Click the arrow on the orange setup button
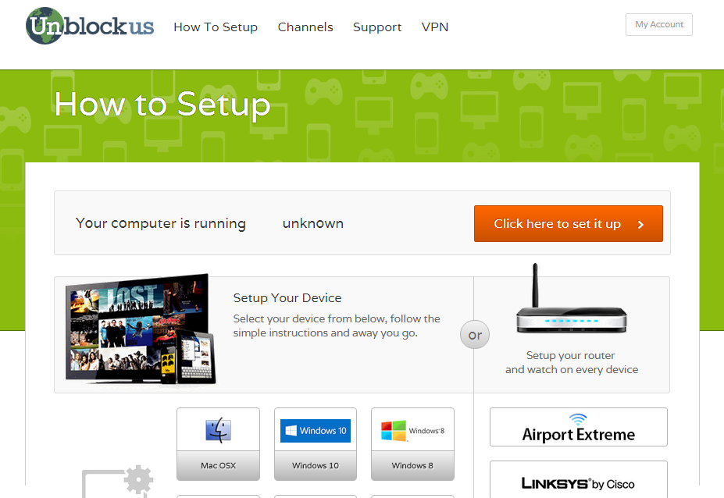Viewport: 724px width, 498px height. point(640,224)
